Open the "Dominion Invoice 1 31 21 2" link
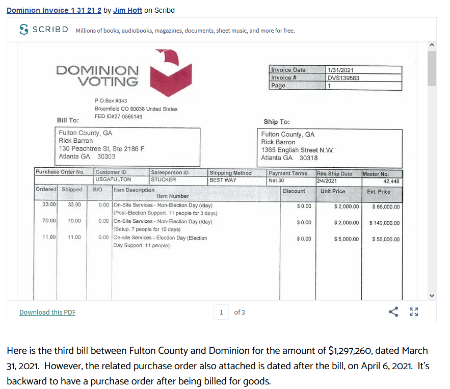The height and width of the screenshot is (389, 450). [54, 10]
